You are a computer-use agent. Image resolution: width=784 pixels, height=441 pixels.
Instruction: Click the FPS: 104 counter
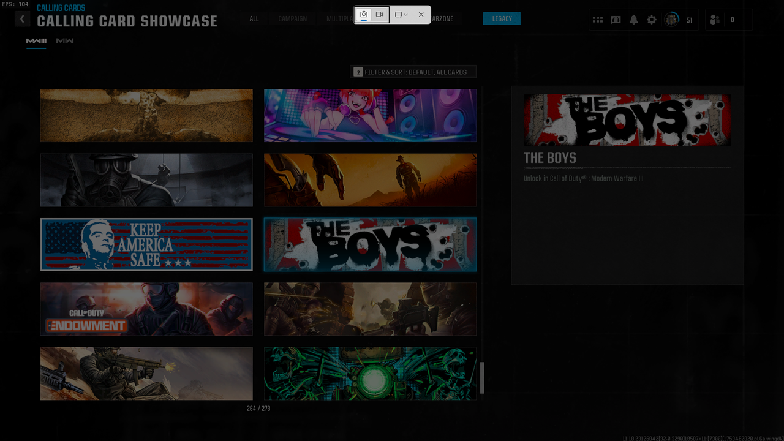(15, 4)
